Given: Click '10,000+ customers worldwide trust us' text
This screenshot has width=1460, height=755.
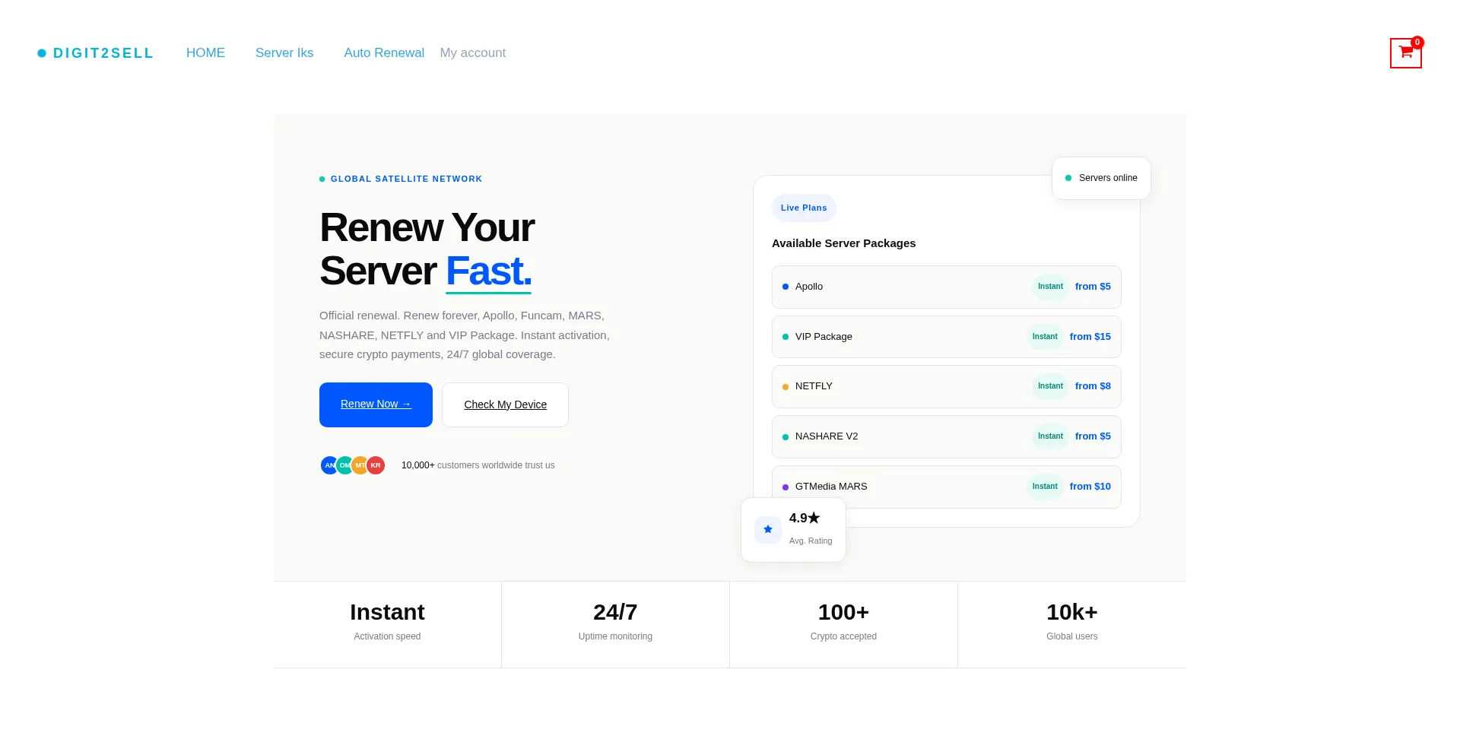Looking at the screenshot, I should coord(478,465).
